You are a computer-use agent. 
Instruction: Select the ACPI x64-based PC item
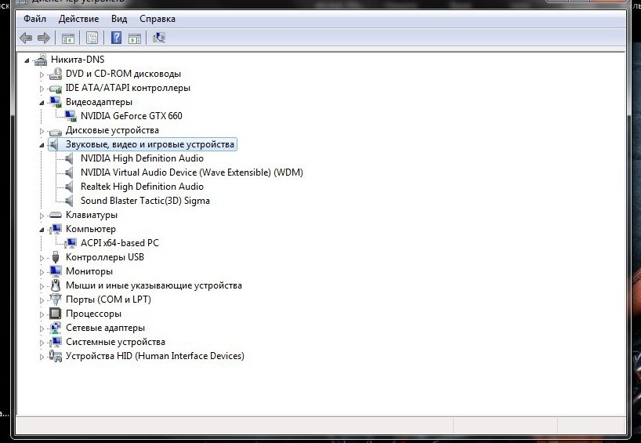click(x=119, y=243)
